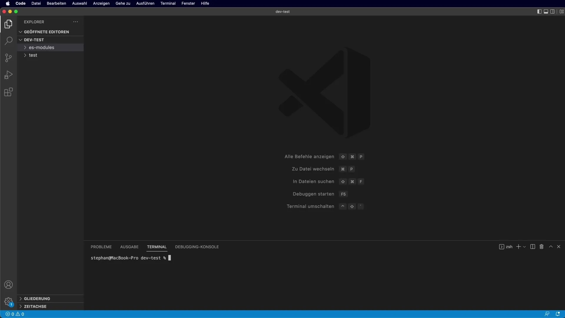
Task: Switch to the AUSGABE tab
Action: [x=129, y=247]
